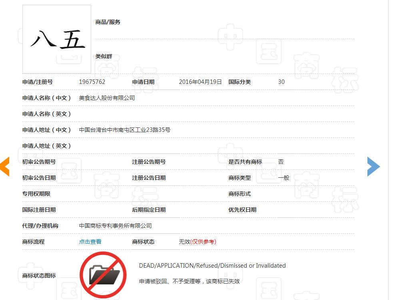Click the 注册公告日期 label
This screenshot has height=300, width=405.
(149, 178)
